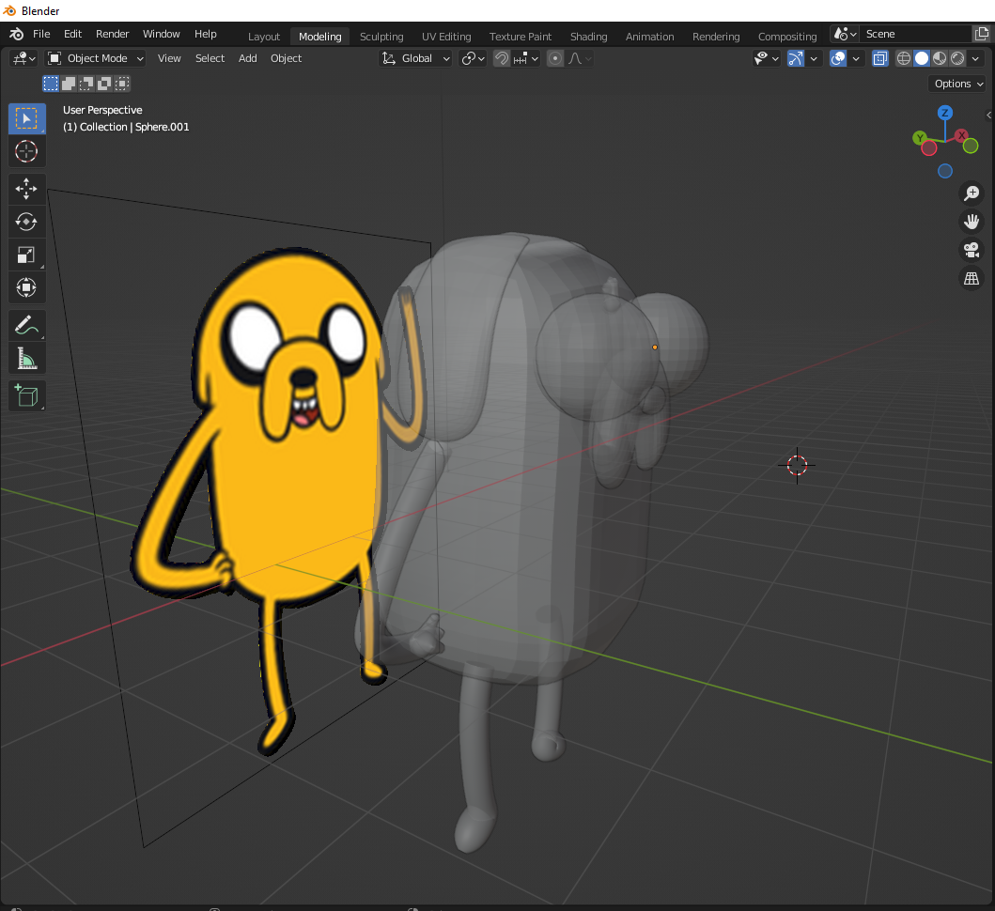The width and height of the screenshot is (995, 911).
Task: Select the Scale tool
Action: tap(26, 255)
